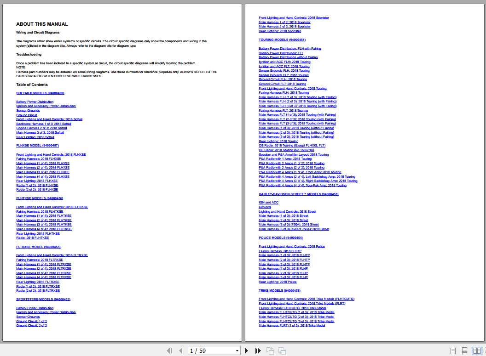The height and width of the screenshot is (356, 486).
Task: Open TOURING MODELS (94000451) link
Action: (x=282, y=40)
